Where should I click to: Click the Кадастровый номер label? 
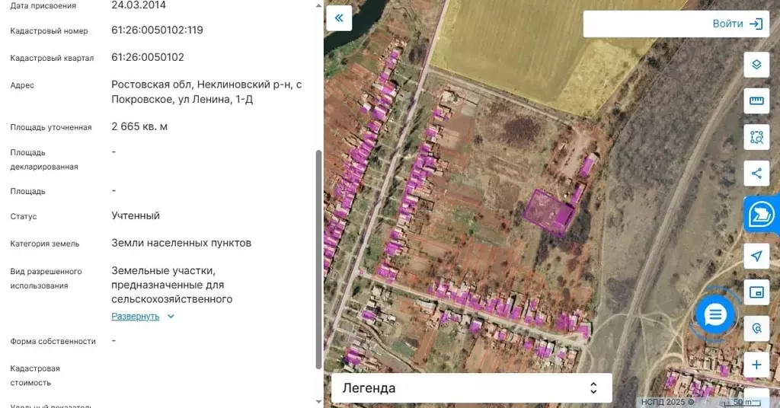point(49,30)
